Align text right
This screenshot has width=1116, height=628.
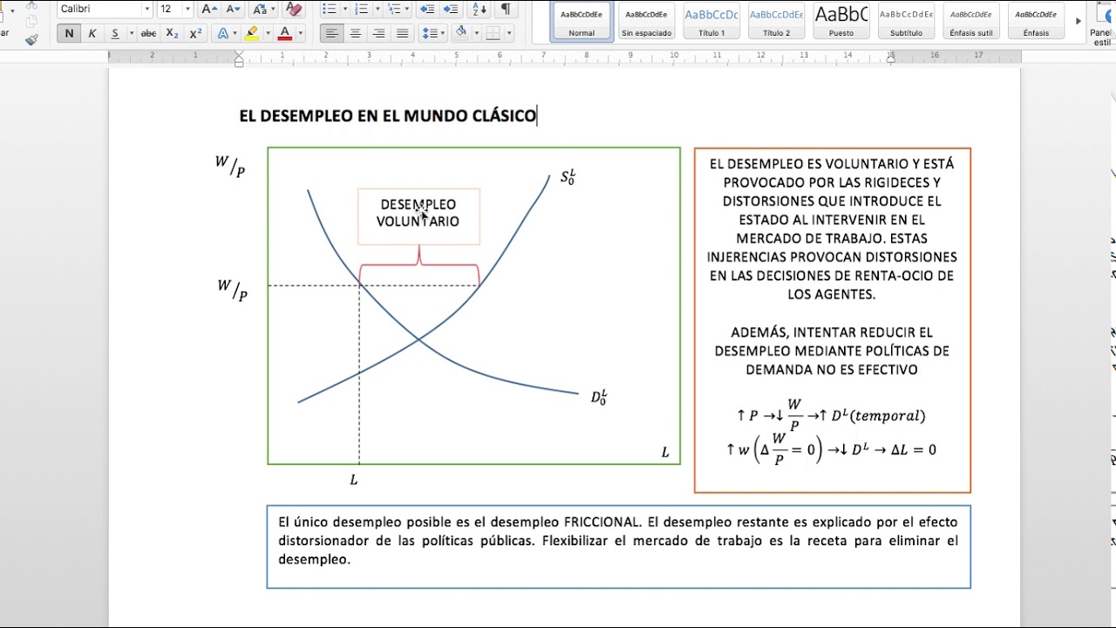pyautogui.click(x=378, y=33)
